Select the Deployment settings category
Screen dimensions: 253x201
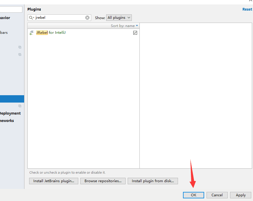coord(10,113)
